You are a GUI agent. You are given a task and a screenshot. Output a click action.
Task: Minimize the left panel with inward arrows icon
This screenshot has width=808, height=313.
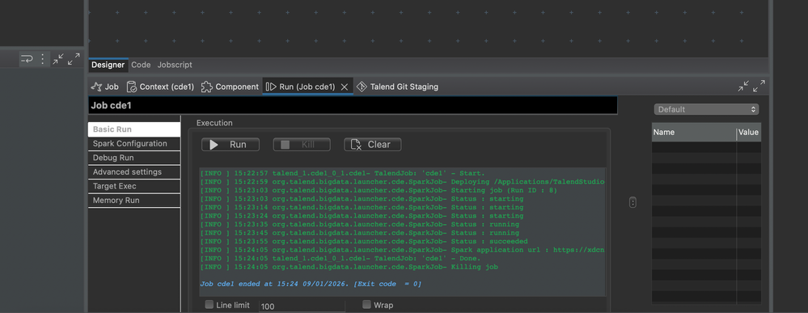(58, 59)
